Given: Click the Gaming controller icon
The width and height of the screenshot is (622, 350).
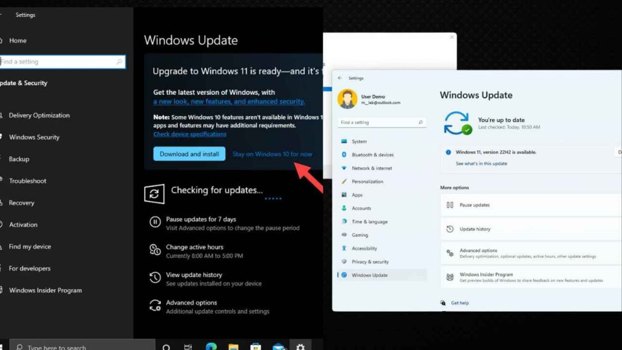Looking at the screenshot, I should point(344,235).
